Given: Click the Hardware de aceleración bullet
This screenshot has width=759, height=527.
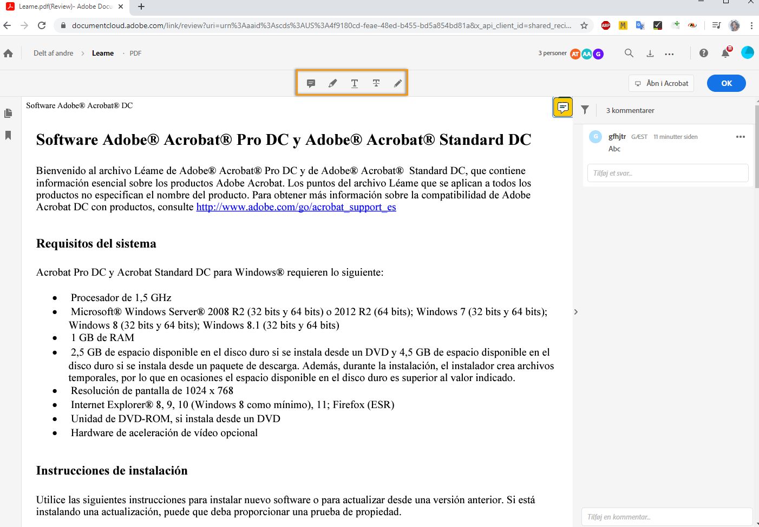Looking at the screenshot, I should [164, 433].
